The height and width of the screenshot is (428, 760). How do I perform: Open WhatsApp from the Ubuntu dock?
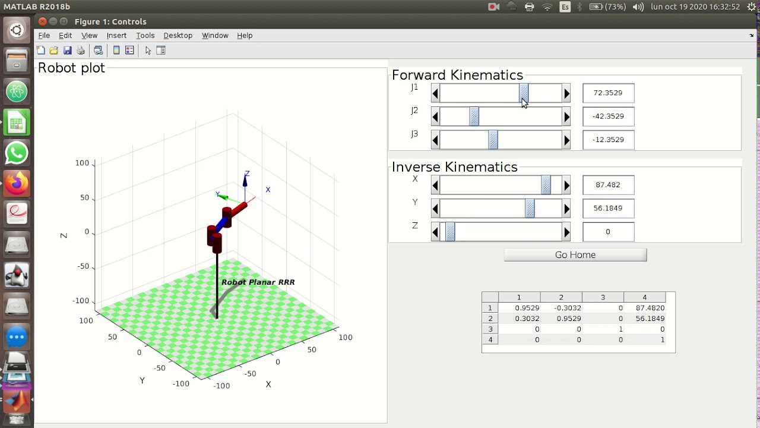point(17,153)
